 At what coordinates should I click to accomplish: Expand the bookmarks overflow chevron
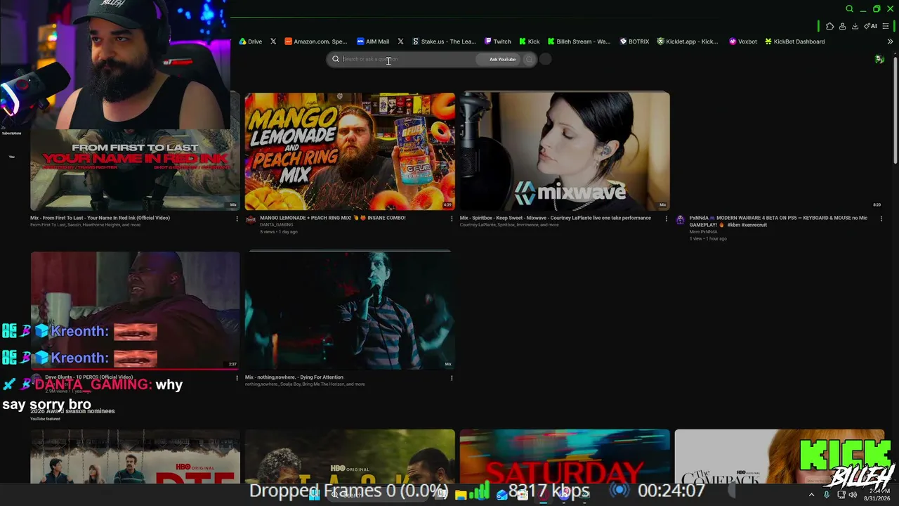pos(890,41)
